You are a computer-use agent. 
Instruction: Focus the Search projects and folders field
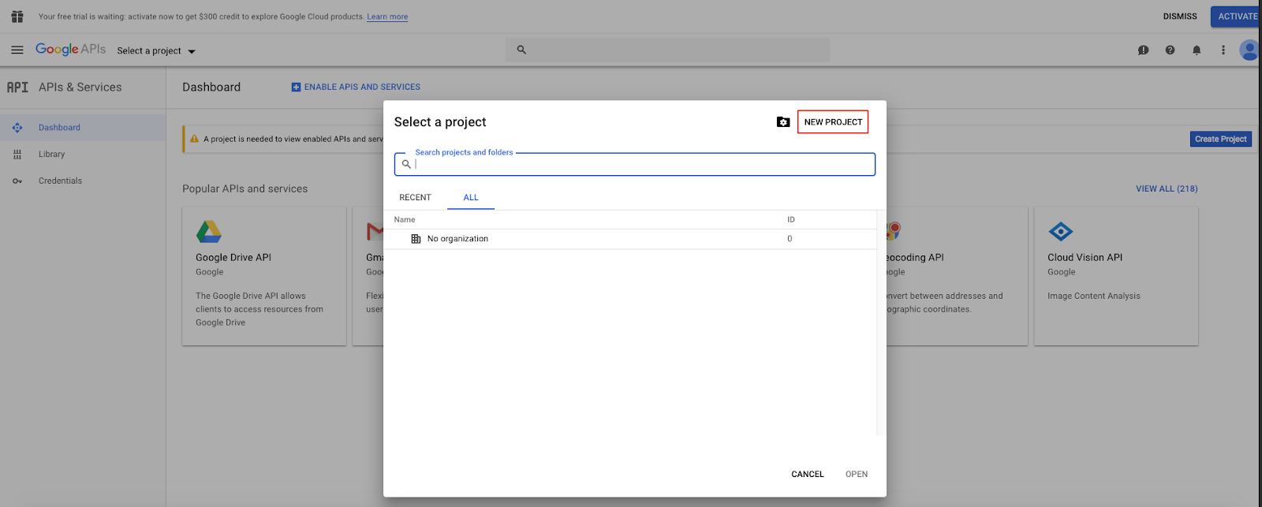tap(635, 164)
